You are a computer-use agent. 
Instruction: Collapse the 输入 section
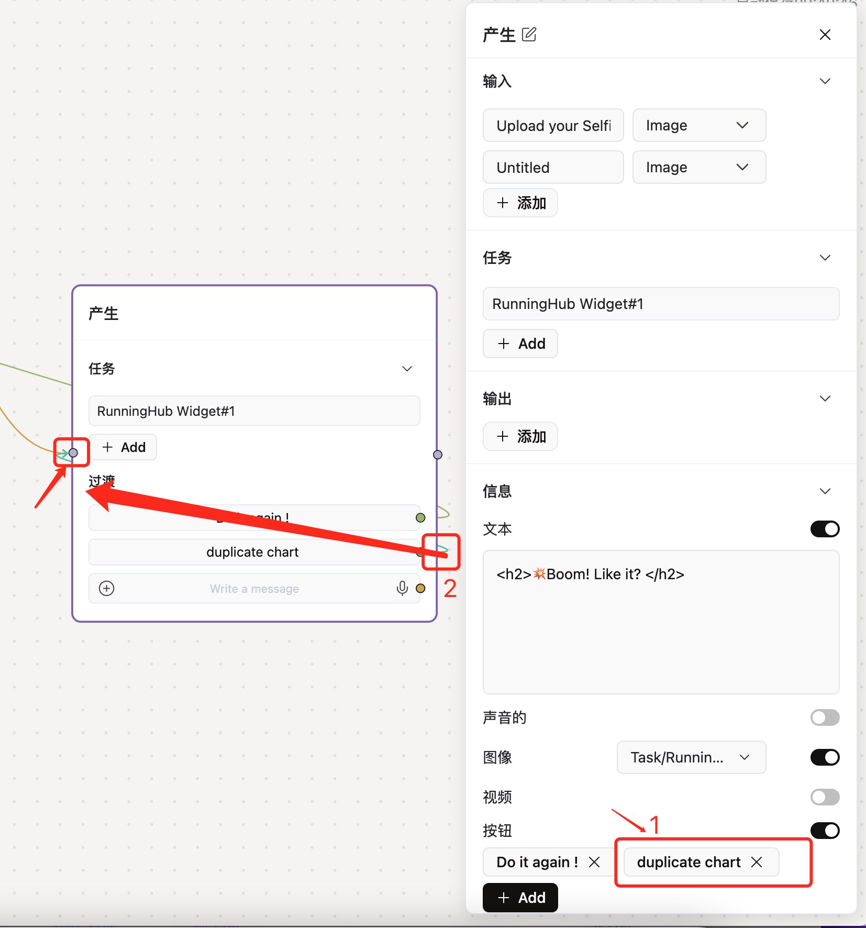pyautogui.click(x=825, y=81)
